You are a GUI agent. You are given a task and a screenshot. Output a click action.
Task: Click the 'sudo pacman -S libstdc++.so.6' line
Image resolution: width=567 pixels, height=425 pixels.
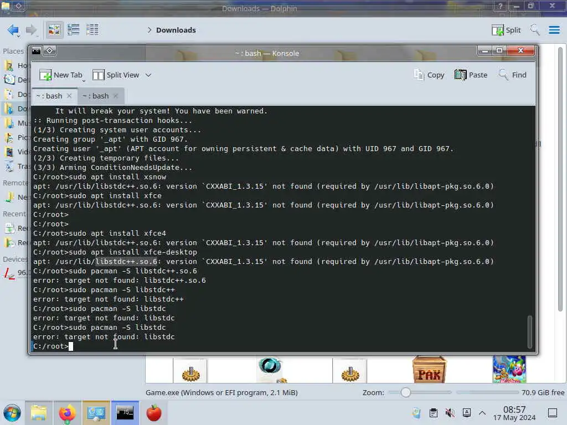click(x=115, y=271)
